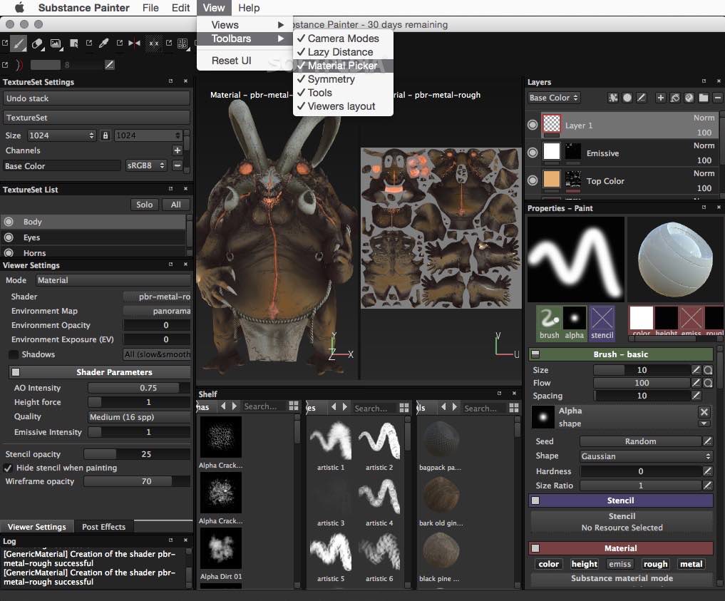The height and width of the screenshot is (601, 725).
Task: Click the Solo button in TextureSet List
Action: (144, 205)
